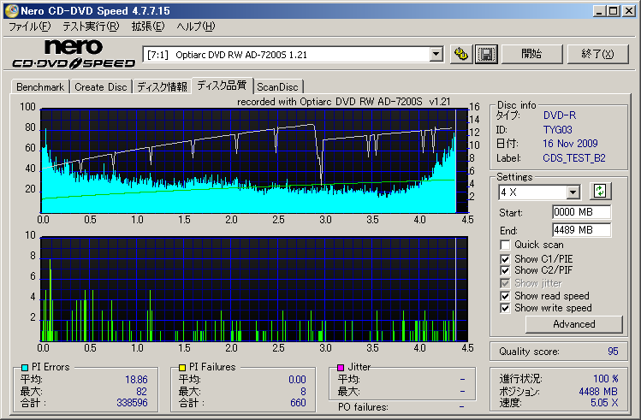Screen dimensions: 641x420
Task: Click the PI Errors average 18.86
Action: [136, 380]
